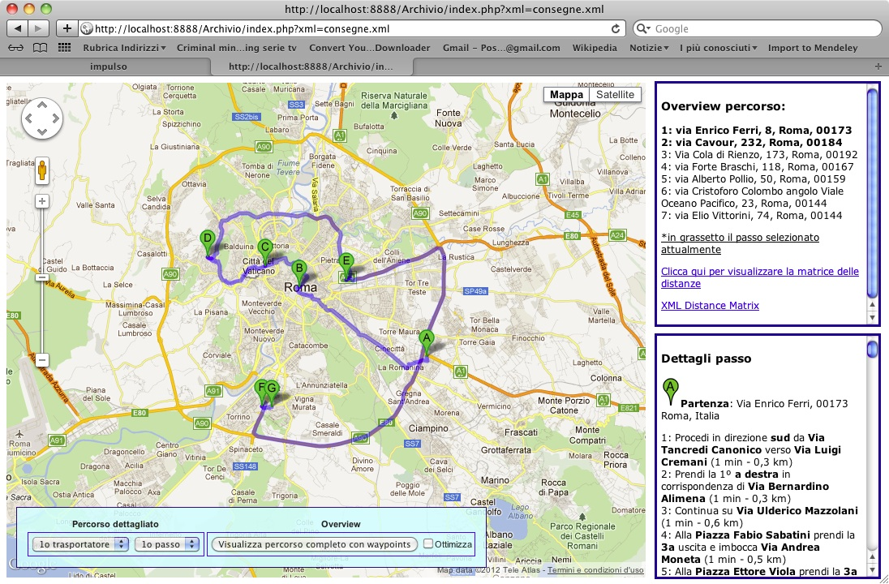Open the '1o passo' dropdown

click(167, 544)
